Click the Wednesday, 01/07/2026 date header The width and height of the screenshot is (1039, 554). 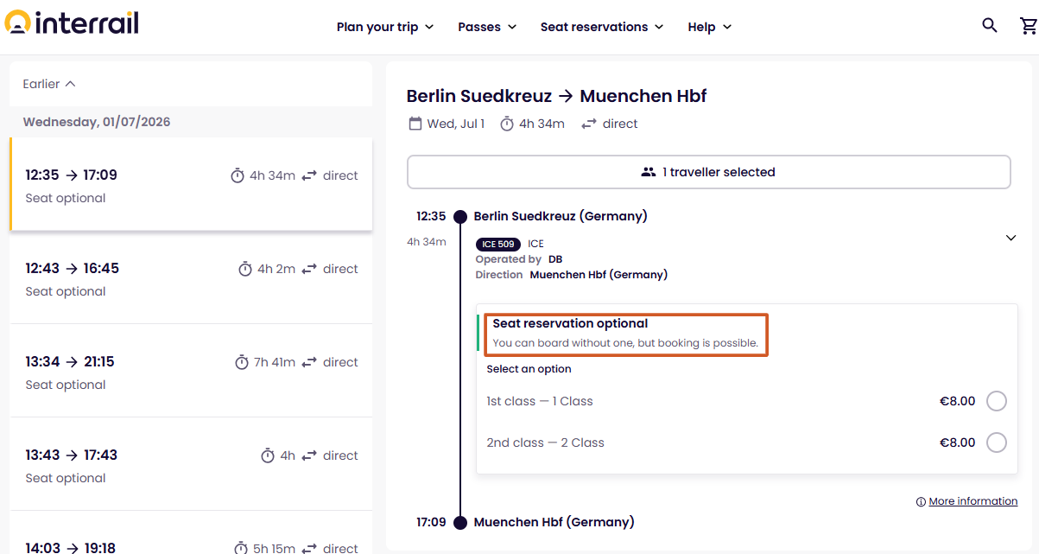[x=97, y=122]
